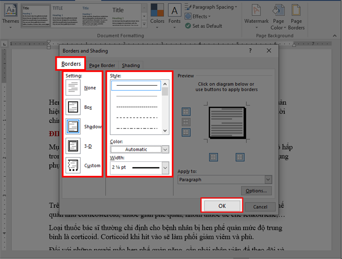The image size is (342, 259).
Task: Toggle the right border in Preview
Action: point(240,157)
